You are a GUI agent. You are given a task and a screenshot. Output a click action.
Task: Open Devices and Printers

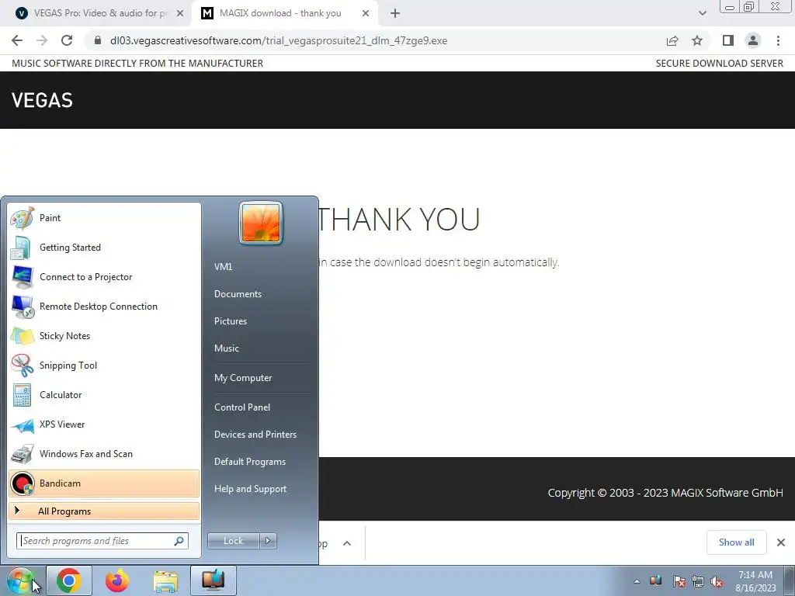click(x=255, y=435)
